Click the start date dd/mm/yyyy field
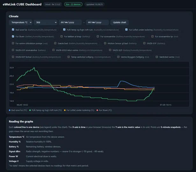Screen dimensions: 196x172 coord(70,22)
